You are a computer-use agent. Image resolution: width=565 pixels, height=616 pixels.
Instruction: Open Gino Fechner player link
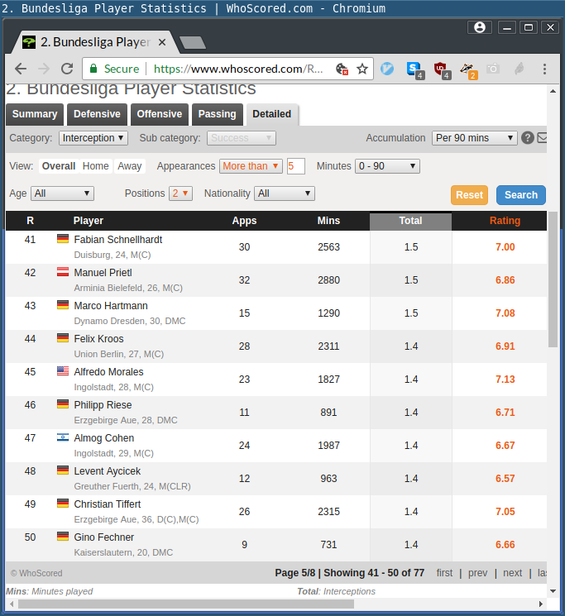coord(103,537)
